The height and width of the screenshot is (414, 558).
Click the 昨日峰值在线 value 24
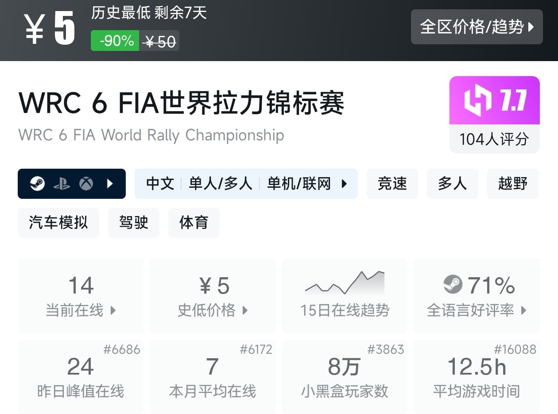[x=81, y=367]
